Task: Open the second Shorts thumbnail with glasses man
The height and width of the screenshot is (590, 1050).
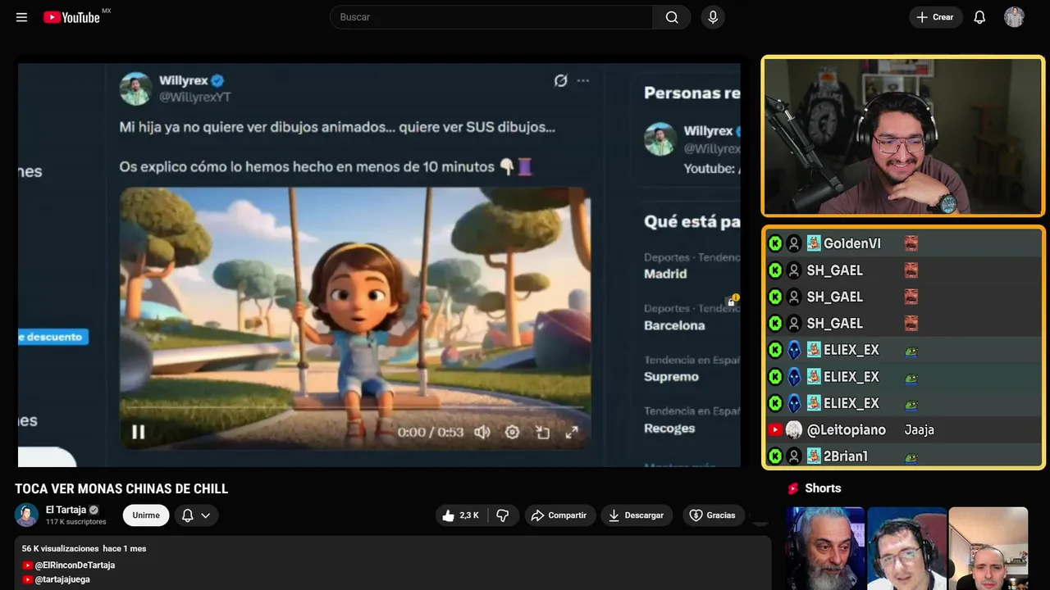Action: (x=906, y=548)
